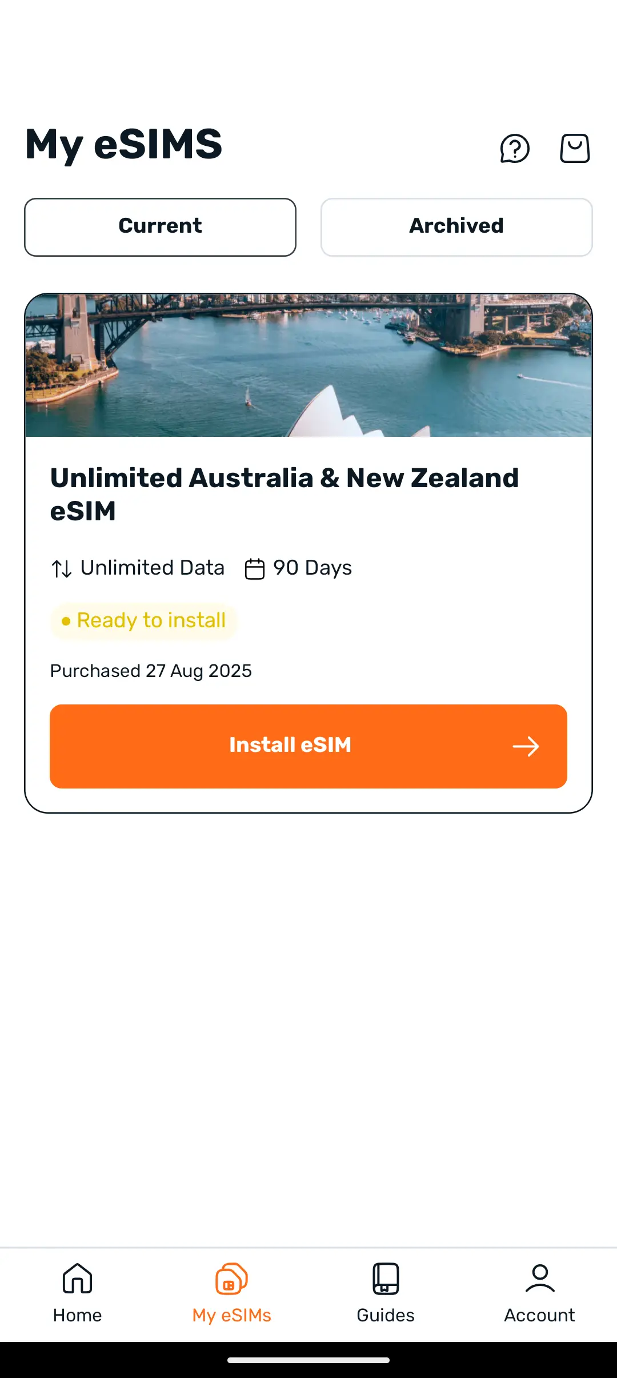Select the Home label in bottom navigation
Viewport: 617px width, 1378px height.
point(77,1315)
